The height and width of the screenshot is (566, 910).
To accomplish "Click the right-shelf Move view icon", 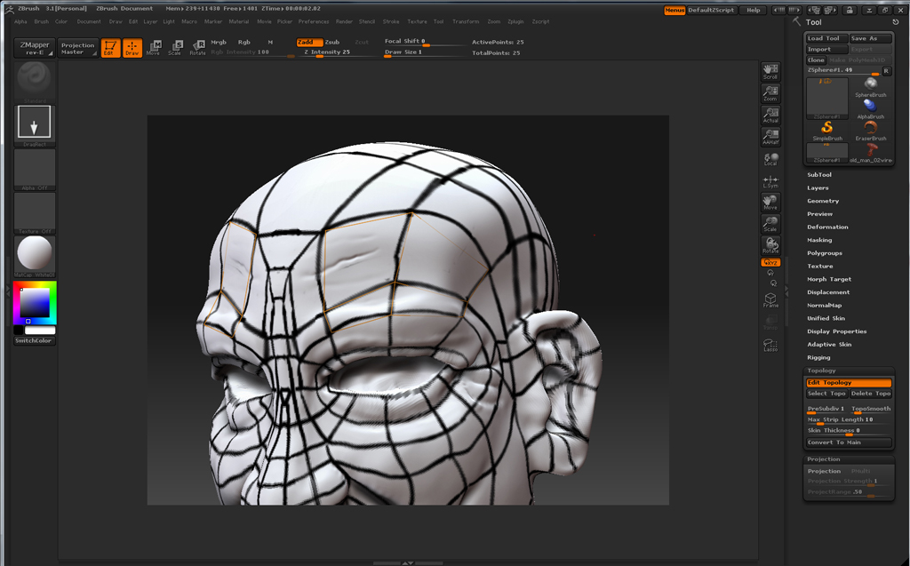I will pos(770,202).
